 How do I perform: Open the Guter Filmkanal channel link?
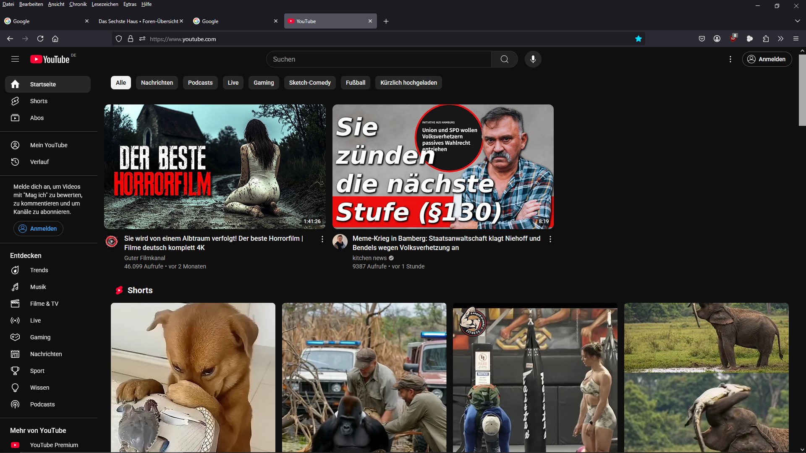144,258
